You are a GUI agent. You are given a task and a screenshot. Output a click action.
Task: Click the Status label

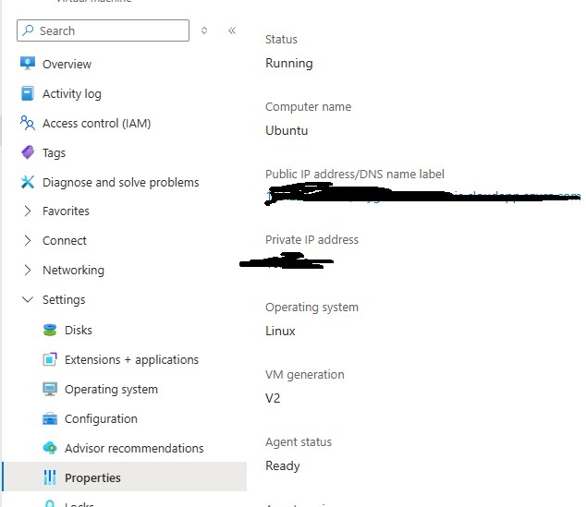(281, 39)
